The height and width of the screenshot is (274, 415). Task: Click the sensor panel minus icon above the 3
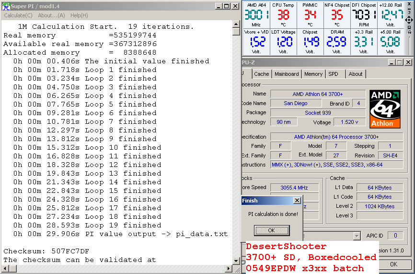pos(409,9)
